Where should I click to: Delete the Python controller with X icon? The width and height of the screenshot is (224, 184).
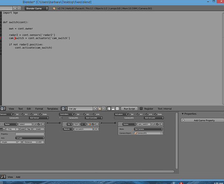point(97,124)
